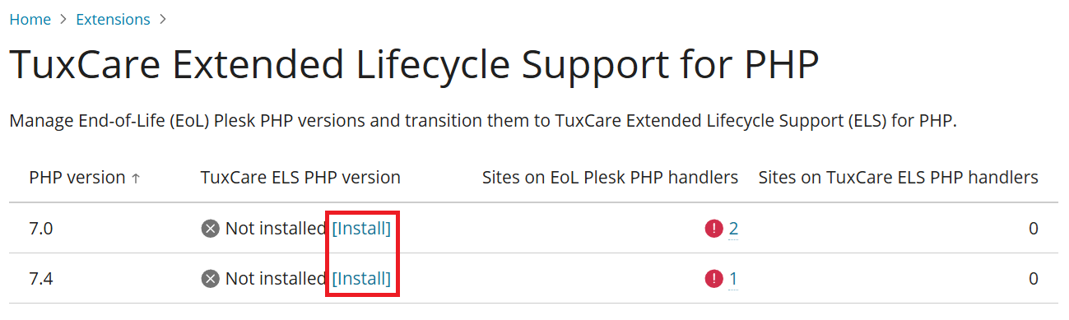Image resolution: width=1069 pixels, height=320 pixels.
Task: Select the 7.0 version cell
Action: coord(41,229)
